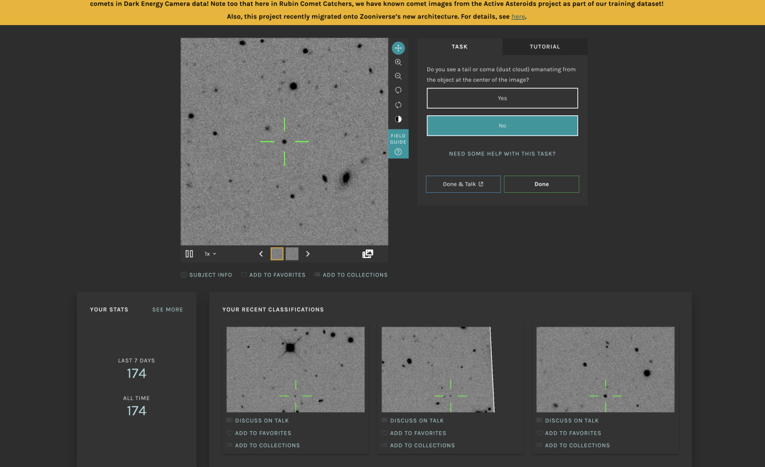Image resolution: width=765 pixels, height=467 pixels.
Task: Switch to the Tutorial tab
Action: pyautogui.click(x=544, y=47)
